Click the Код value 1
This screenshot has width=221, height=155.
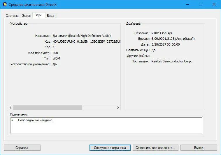tap(54, 47)
